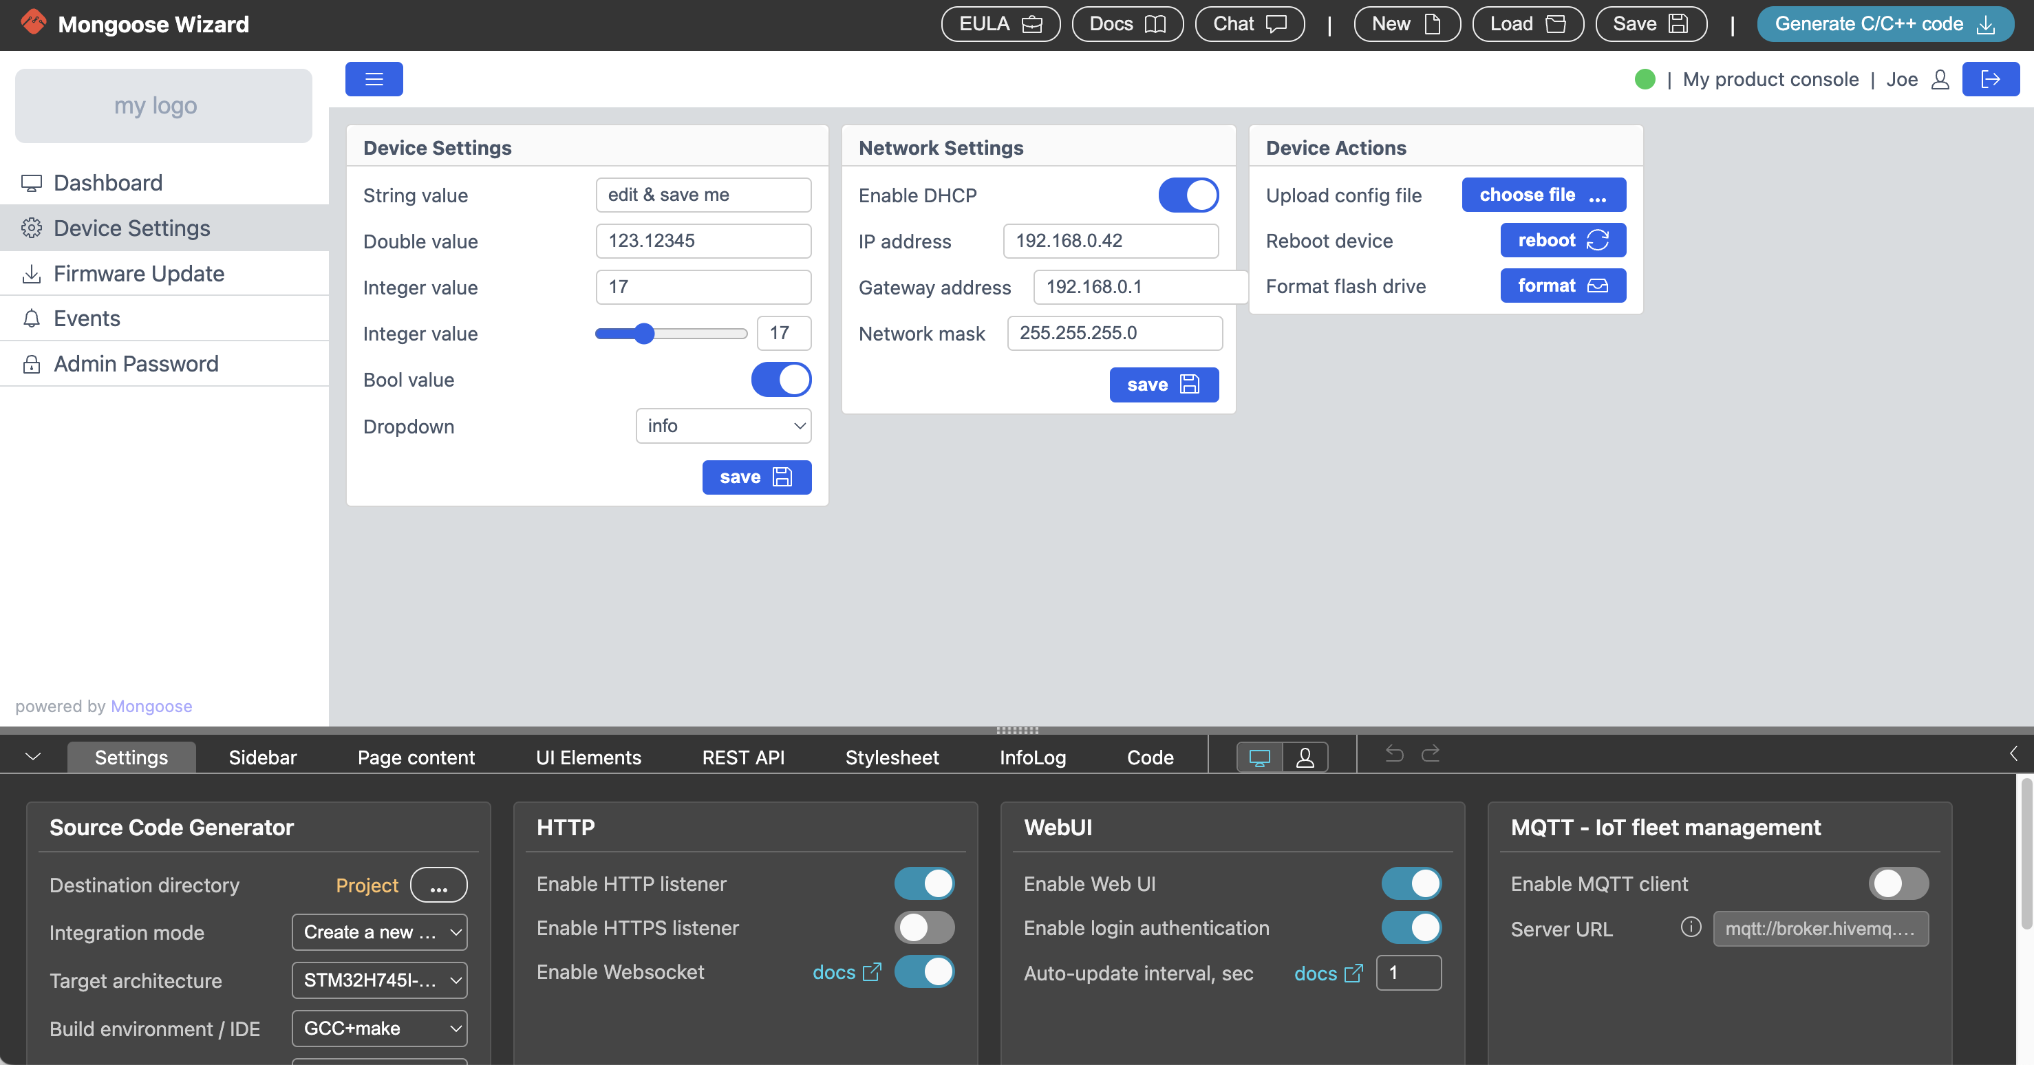Screen dimensions: 2034x1065
Task: Switch to the UI Elements tab
Action: pos(588,757)
